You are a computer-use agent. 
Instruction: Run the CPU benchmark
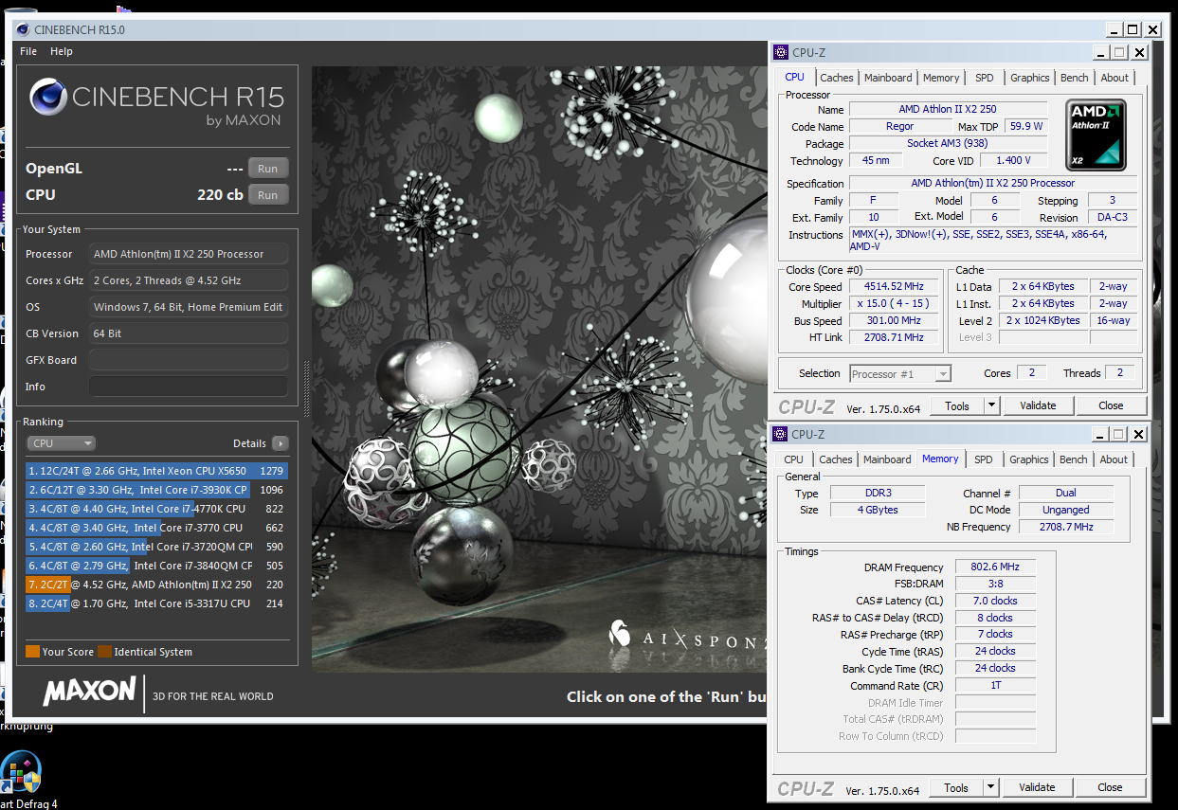point(268,195)
